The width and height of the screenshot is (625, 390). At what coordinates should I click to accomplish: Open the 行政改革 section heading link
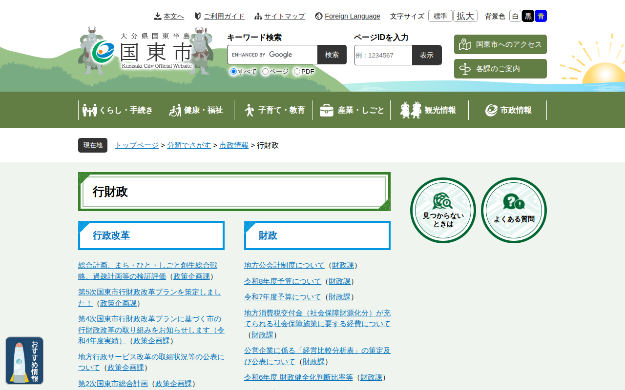(x=111, y=235)
